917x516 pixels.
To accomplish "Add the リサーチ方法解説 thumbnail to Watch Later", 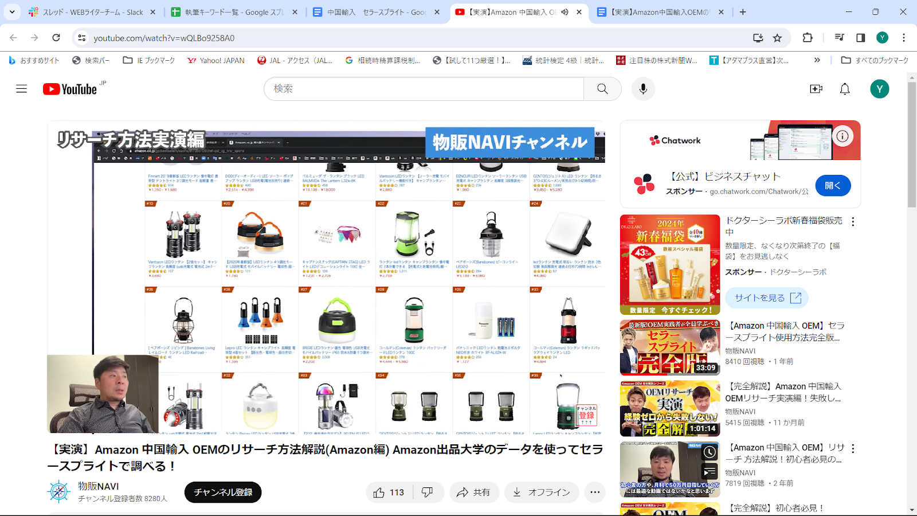I will click(x=710, y=452).
